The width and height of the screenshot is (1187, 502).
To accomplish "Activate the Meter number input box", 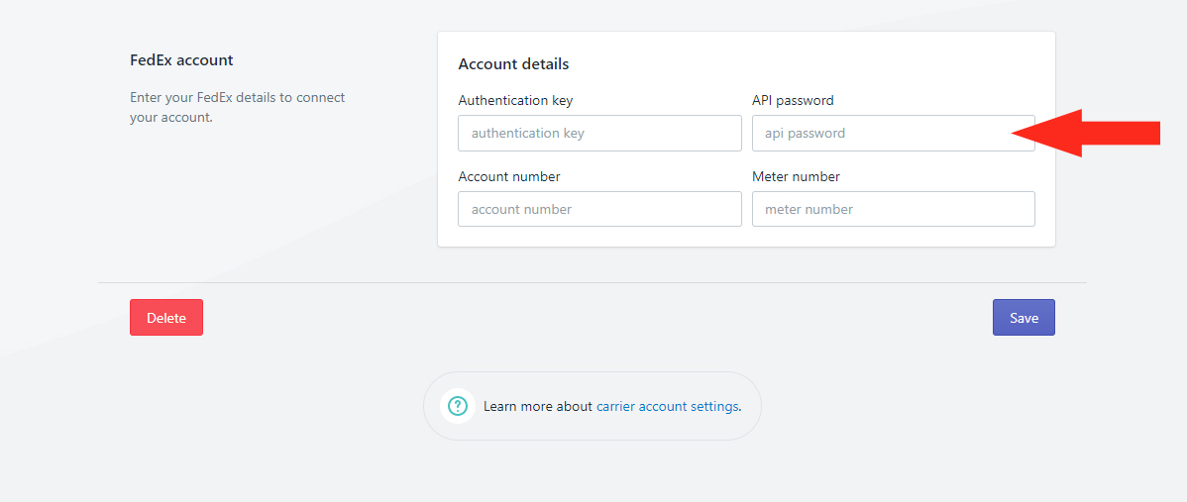I will [894, 209].
